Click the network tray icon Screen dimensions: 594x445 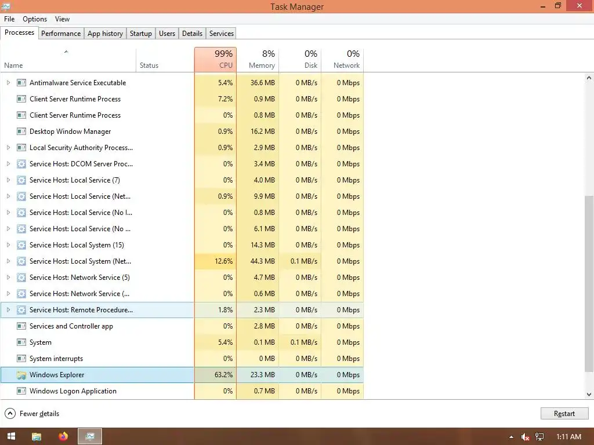point(539,437)
